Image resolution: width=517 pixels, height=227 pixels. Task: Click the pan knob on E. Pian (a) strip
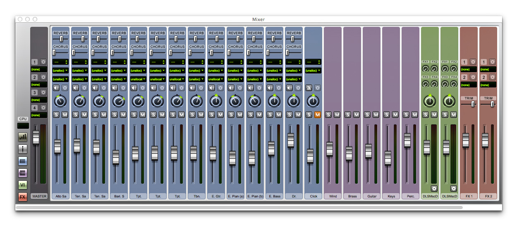pyautogui.click(x=235, y=101)
